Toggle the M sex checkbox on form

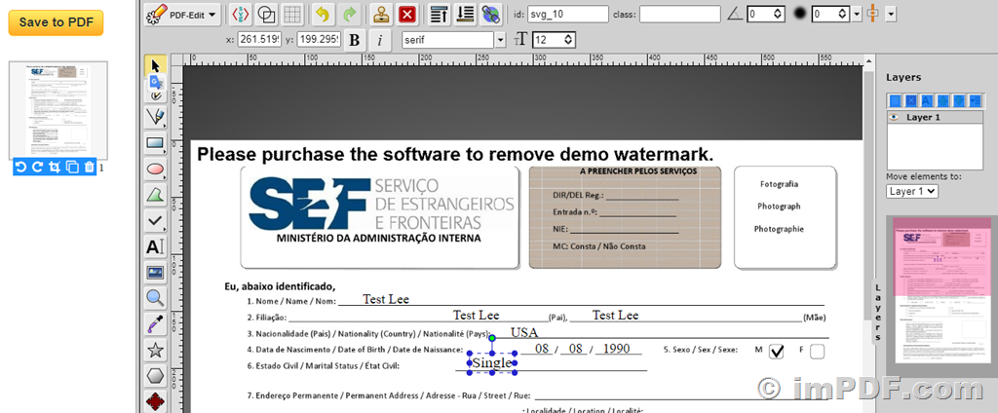click(776, 352)
